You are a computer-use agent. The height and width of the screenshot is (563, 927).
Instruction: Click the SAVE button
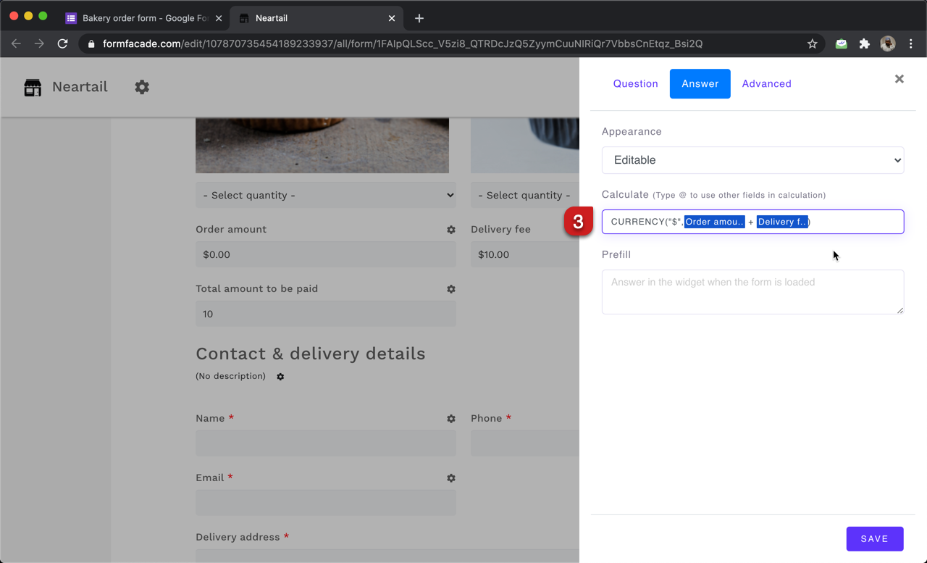tap(875, 538)
